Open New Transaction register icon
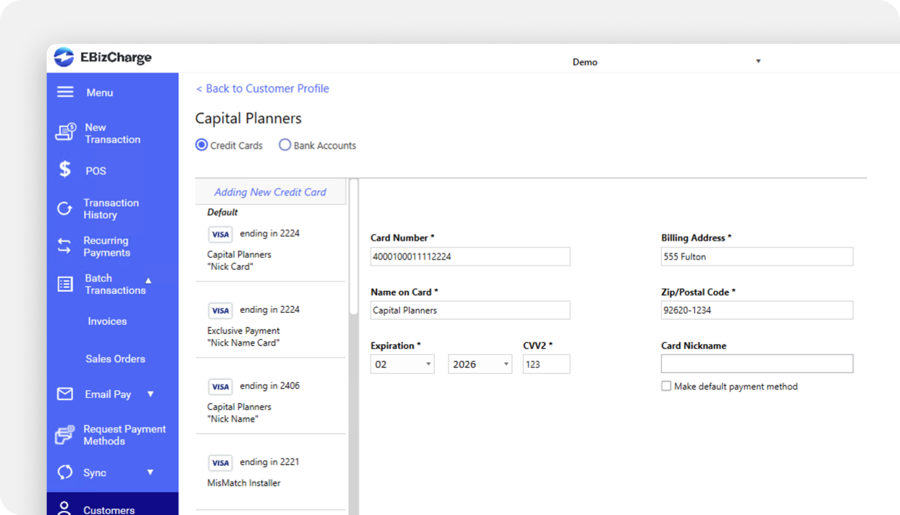The height and width of the screenshot is (515, 900). pyautogui.click(x=65, y=132)
